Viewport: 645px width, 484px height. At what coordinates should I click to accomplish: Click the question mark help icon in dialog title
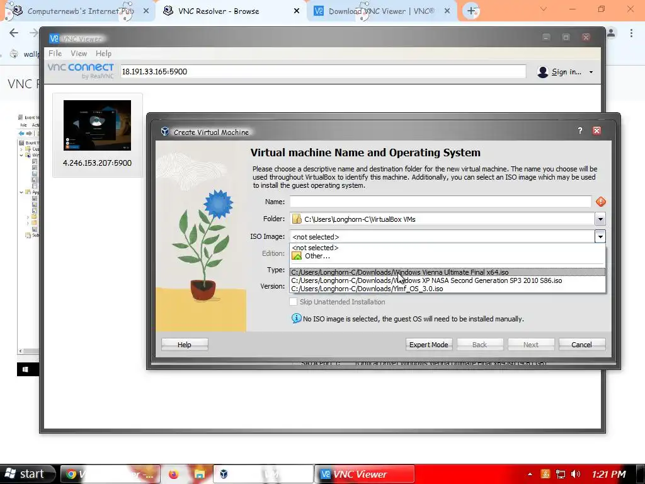point(580,131)
